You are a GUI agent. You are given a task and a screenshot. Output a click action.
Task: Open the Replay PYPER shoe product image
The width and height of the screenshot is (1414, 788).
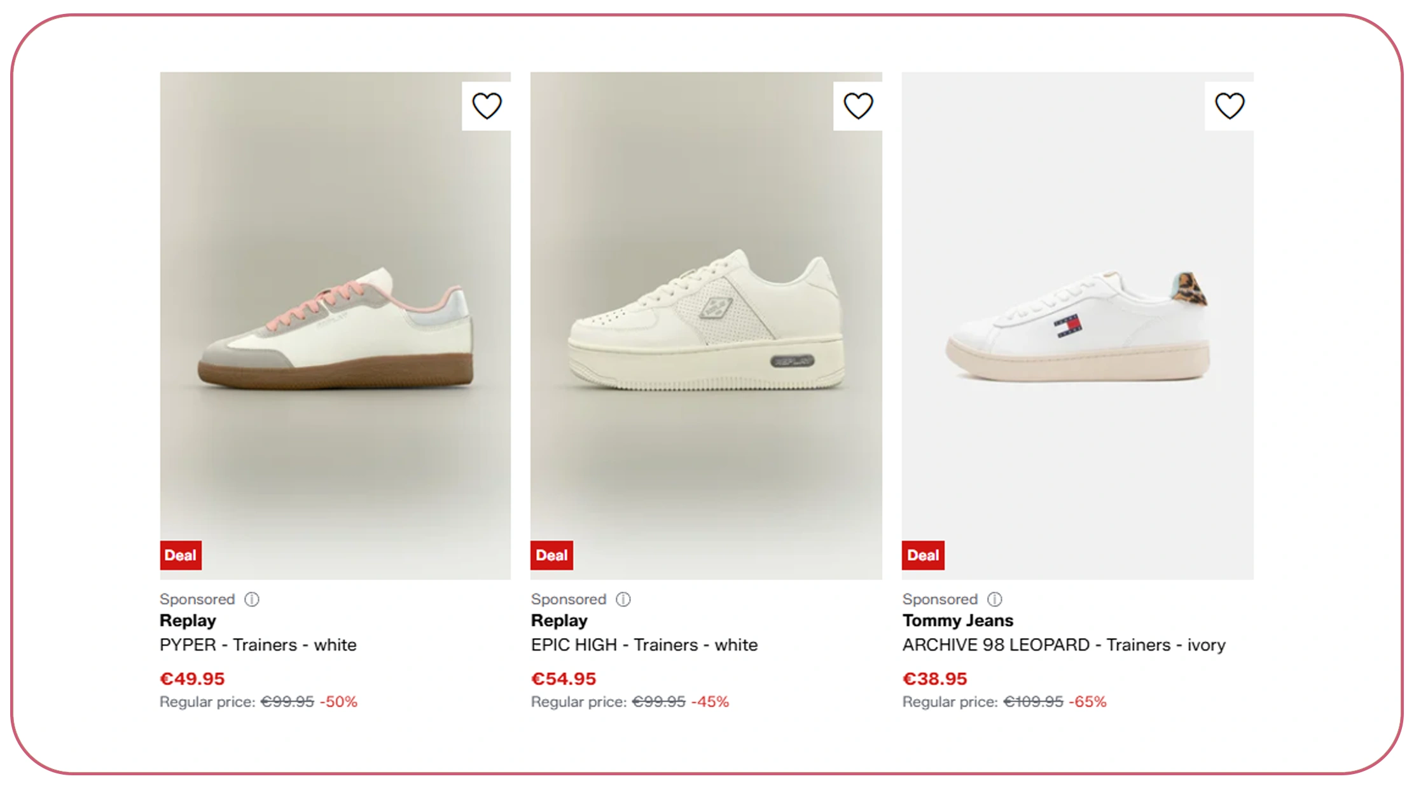tap(335, 325)
